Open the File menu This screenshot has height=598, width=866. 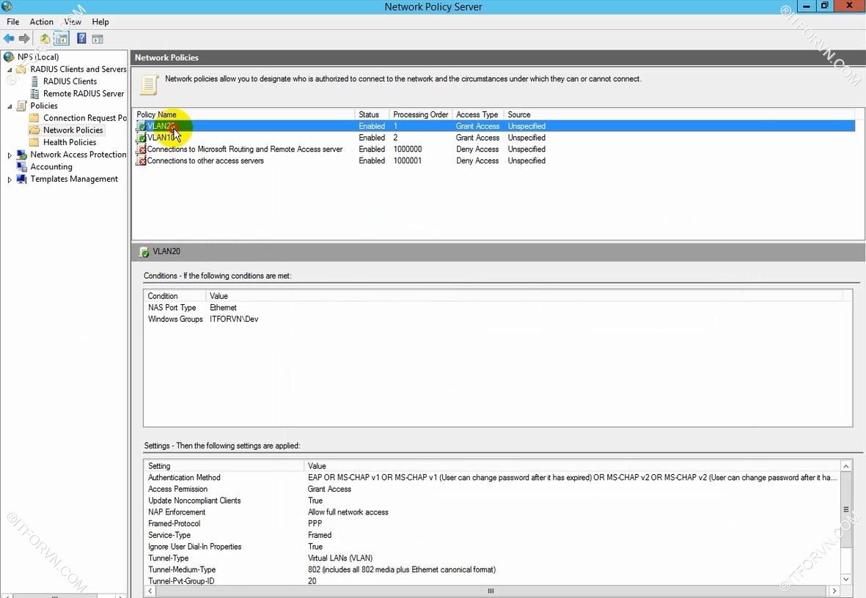pyautogui.click(x=12, y=22)
